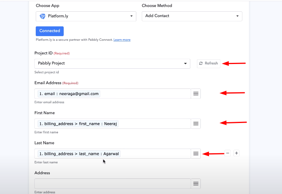282x194 pixels.
Task: Click the circular arrows icon inside the Refresh button
Action: (x=201, y=63)
